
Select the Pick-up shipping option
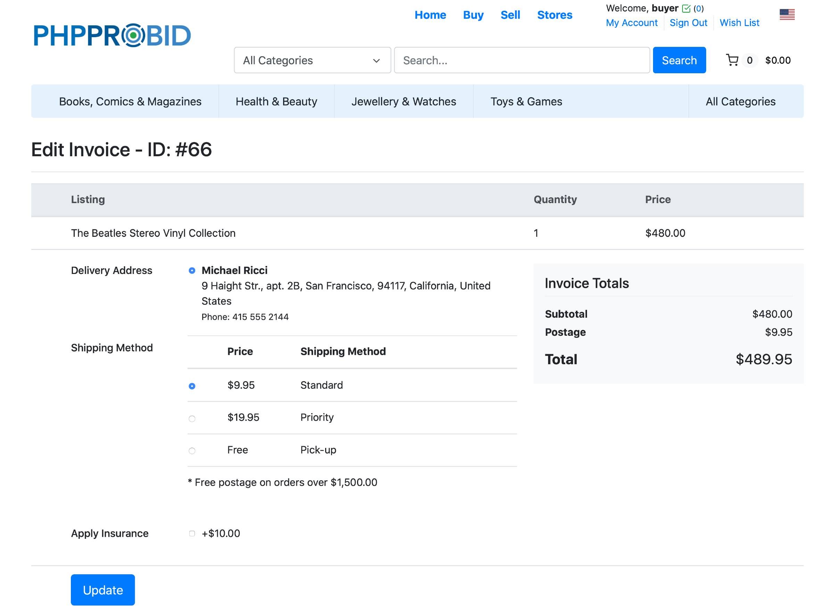point(192,450)
